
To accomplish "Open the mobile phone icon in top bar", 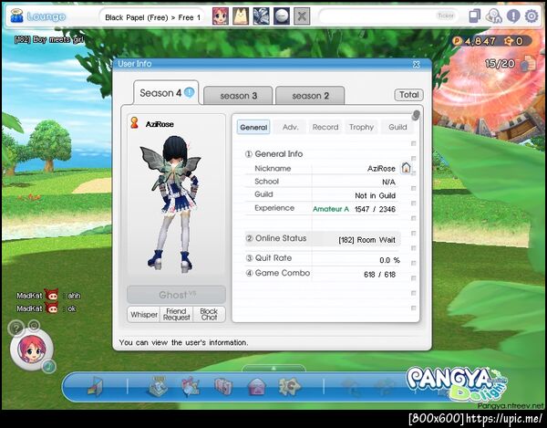I will [474, 16].
